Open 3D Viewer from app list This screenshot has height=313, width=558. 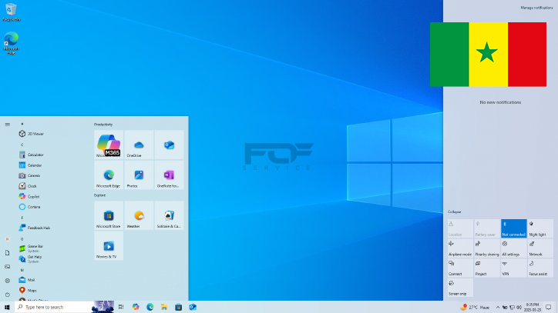35,134
